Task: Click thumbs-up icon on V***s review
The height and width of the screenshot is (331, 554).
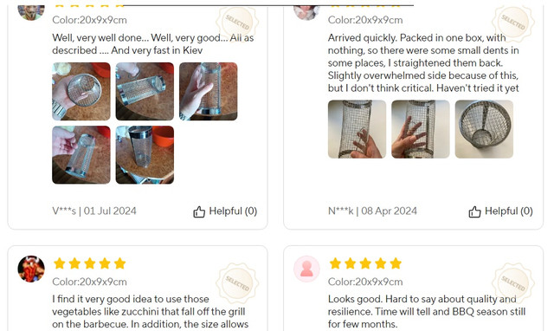Action: (x=199, y=211)
